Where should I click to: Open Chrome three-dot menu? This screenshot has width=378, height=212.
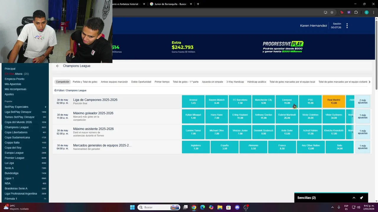[374, 12]
